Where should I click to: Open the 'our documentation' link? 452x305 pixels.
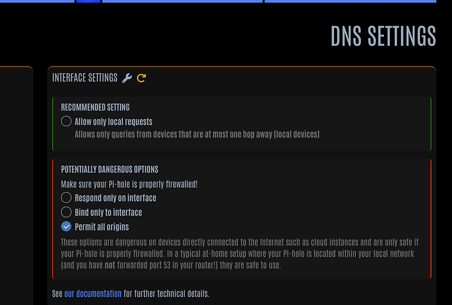point(93,294)
